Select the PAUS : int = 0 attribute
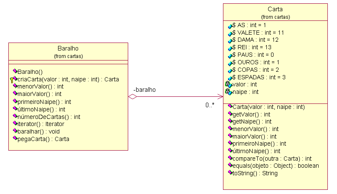 point(253,55)
